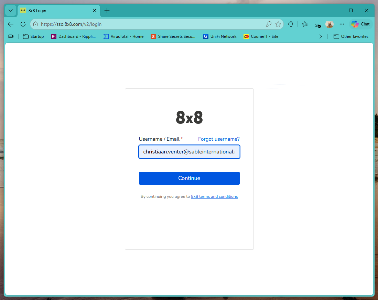Image resolution: width=378 pixels, height=300 pixels.
Task: View site information lock icon
Action: [x=35, y=24]
